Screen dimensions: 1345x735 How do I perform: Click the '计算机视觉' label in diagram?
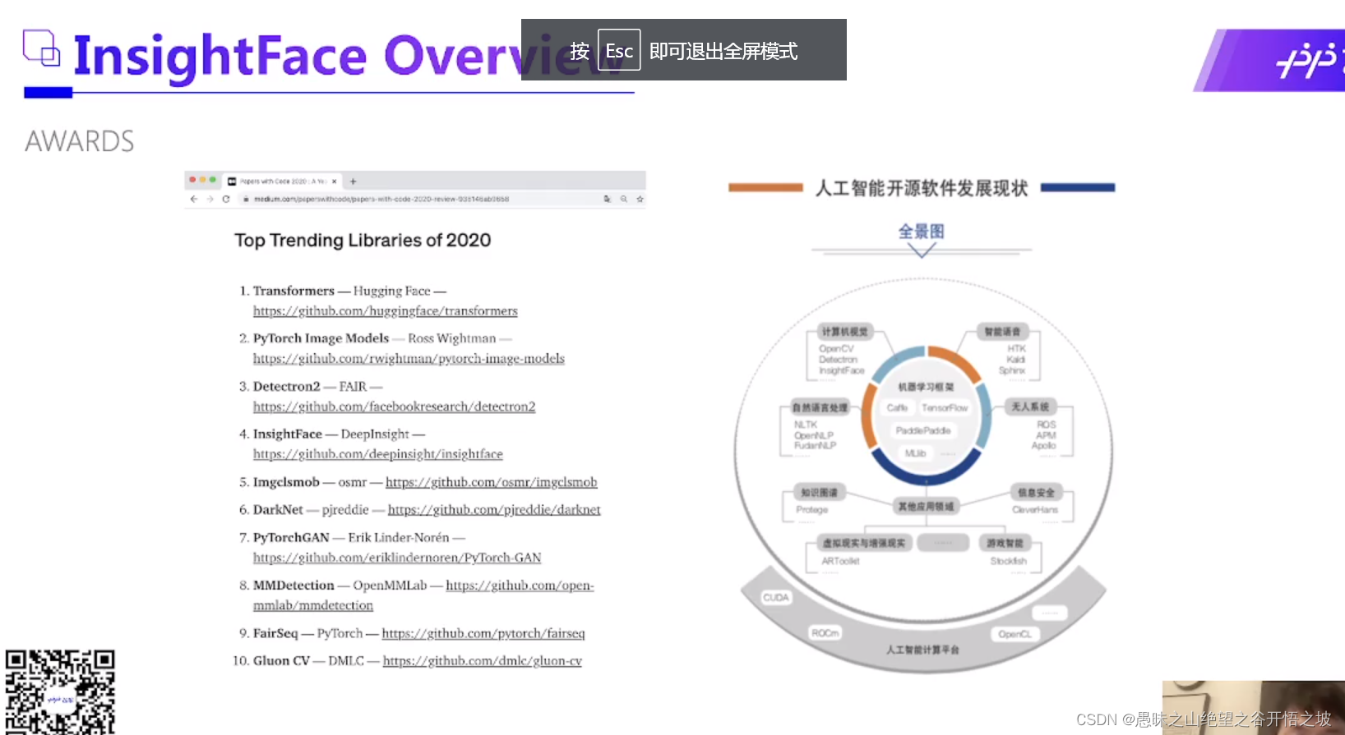(x=844, y=332)
